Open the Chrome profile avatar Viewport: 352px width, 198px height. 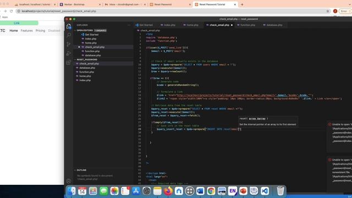[335, 11]
